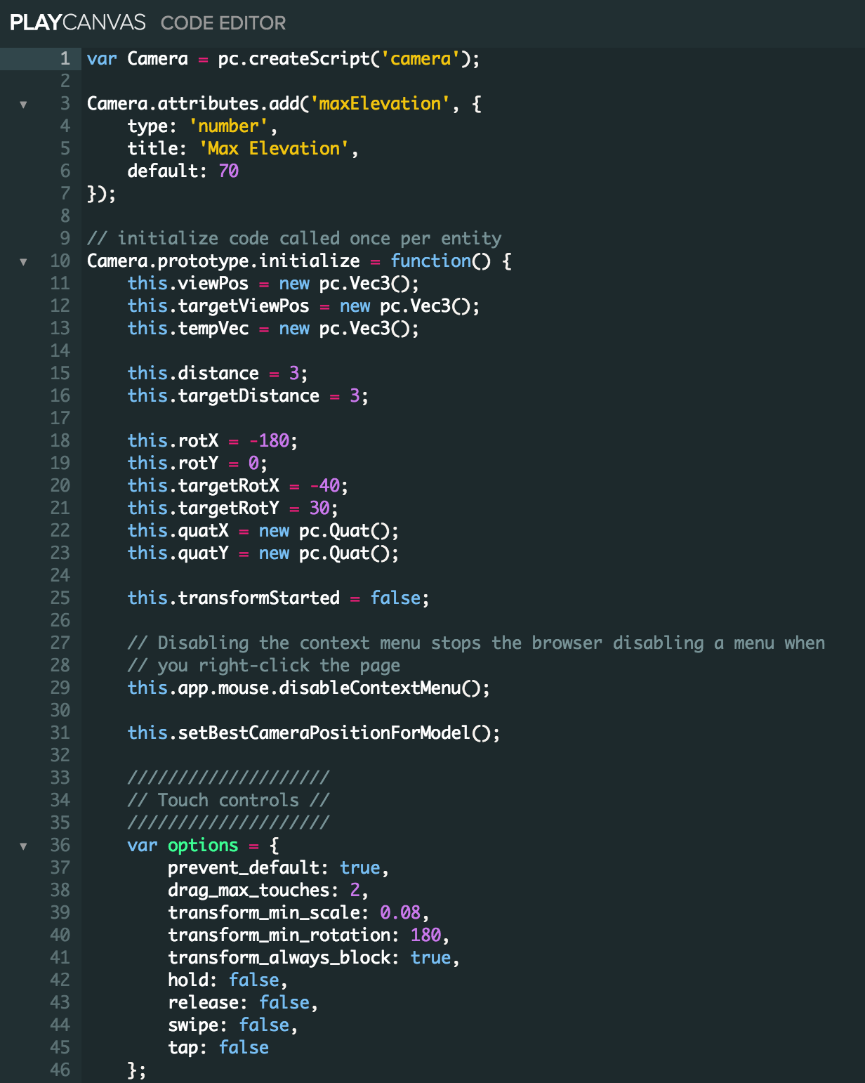The height and width of the screenshot is (1083, 865).
Task: Click transform_min_scale value 0.08
Action: (x=400, y=912)
